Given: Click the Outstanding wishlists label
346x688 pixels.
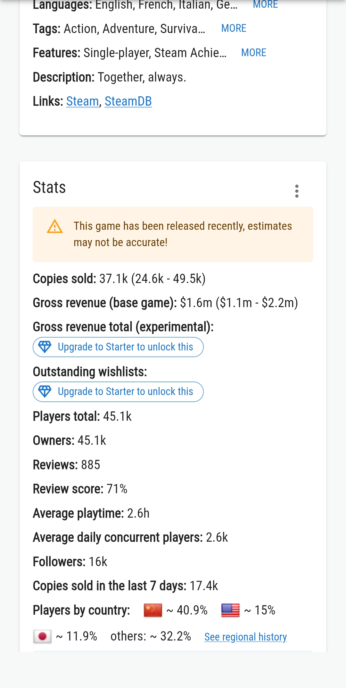Looking at the screenshot, I should [x=90, y=372].
